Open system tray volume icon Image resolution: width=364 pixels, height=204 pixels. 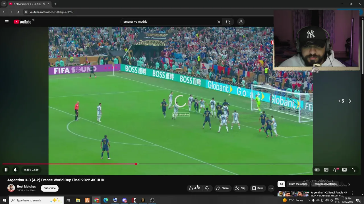(x=327, y=200)
